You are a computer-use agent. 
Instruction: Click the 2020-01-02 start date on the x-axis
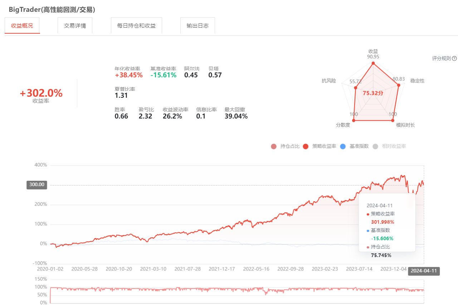[x=50, y=268]
